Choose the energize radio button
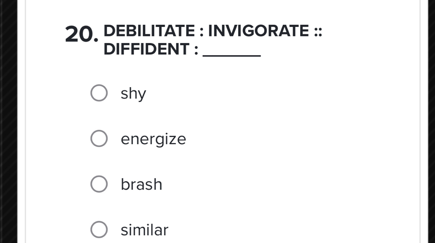 point(99,139)
